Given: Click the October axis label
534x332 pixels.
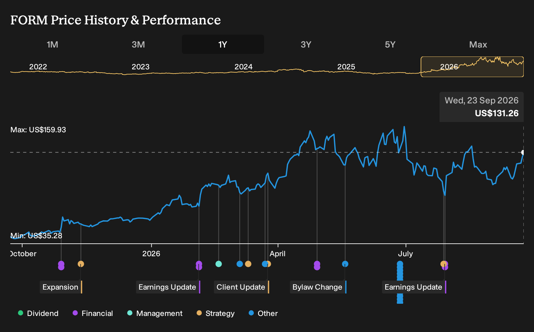Looking at the screenshot, I should tap(23, 254).
